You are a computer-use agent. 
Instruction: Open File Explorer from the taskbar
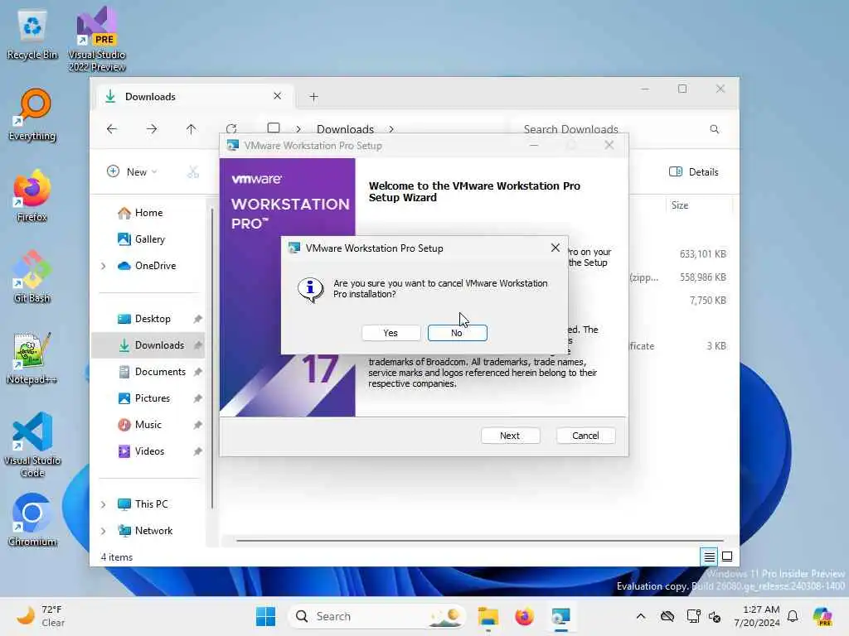[488, 616]
